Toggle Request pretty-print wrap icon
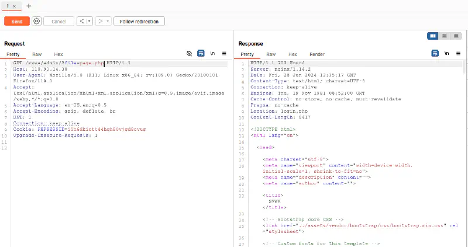The image size is (468, 247). (201, 54)
